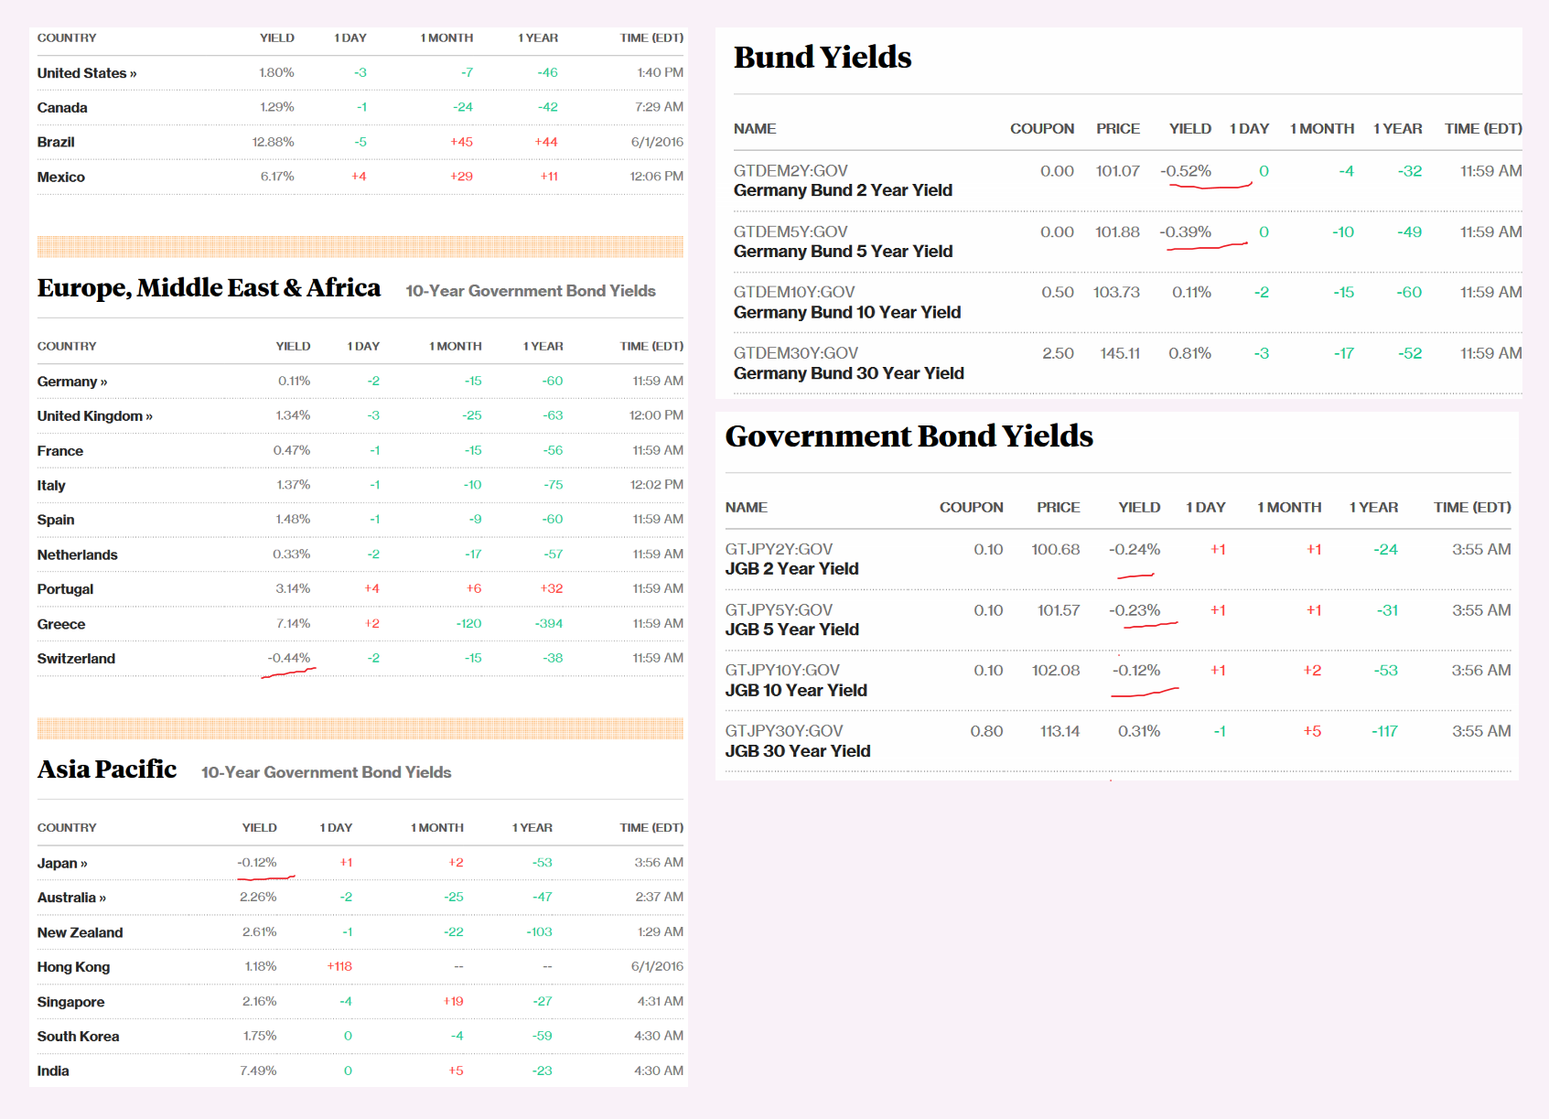Screen dimensions: 1549x1119
Task: Click ticker GTJPY10Y:GOV
Action: tap(782, 670)
